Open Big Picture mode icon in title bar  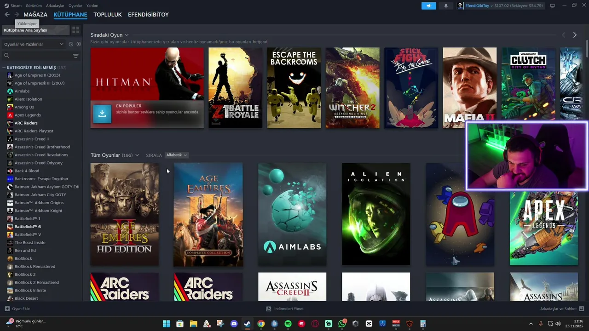[x=553, y=6]
